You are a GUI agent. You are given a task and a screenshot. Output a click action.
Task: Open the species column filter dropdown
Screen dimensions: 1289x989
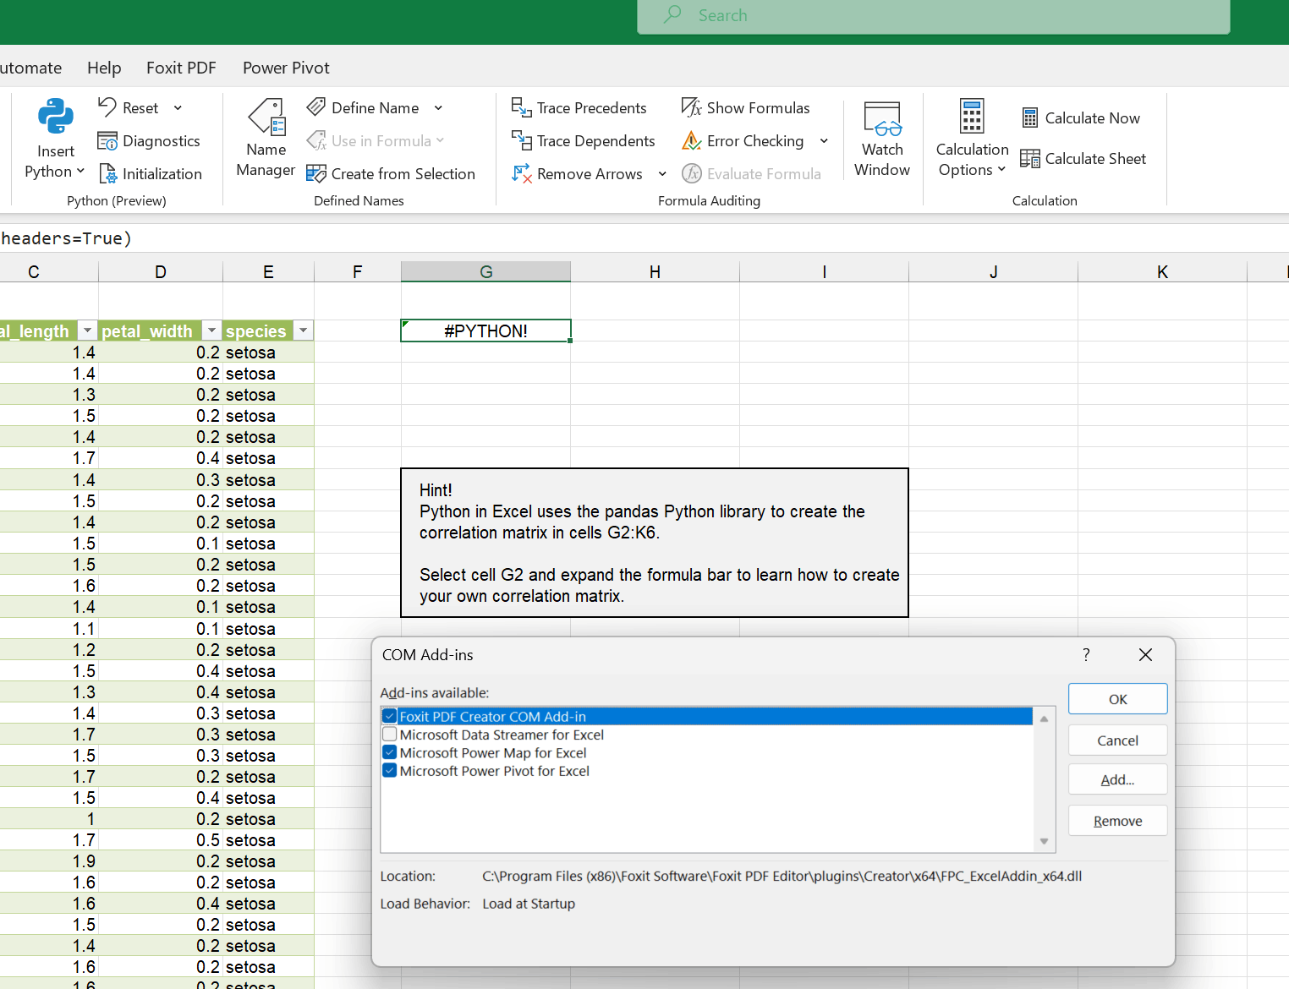click(x=303, y=331)
